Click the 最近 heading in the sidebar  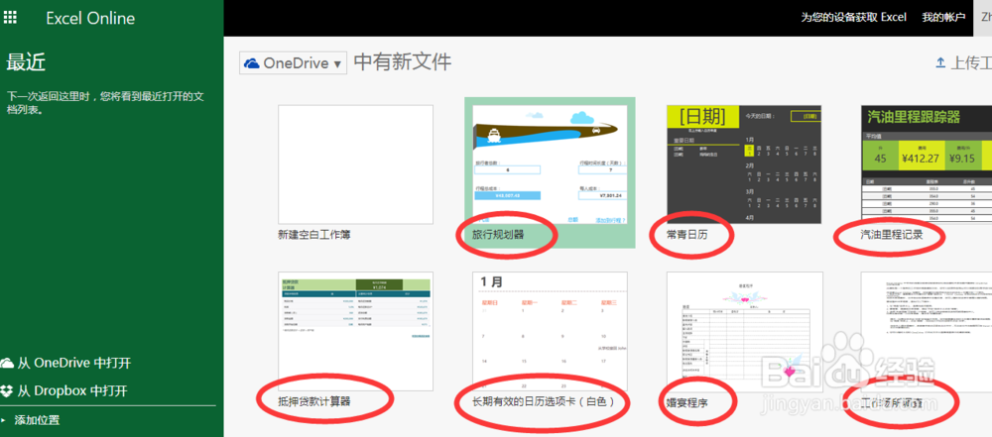pyautogui.click(x=26, y=62)
